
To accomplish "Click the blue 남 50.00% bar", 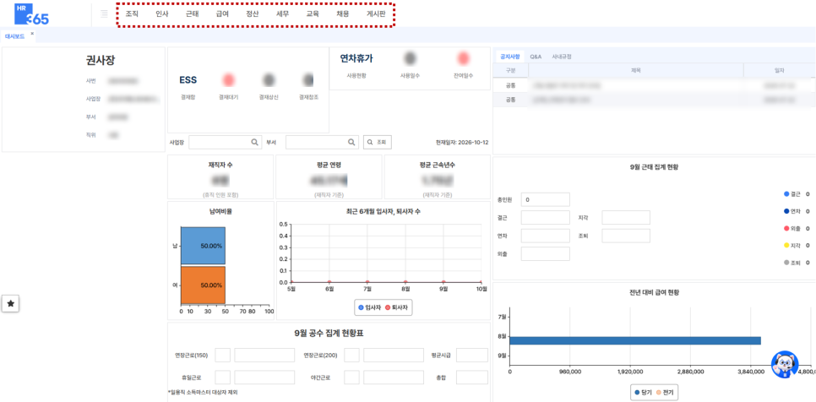I will click(203, 246).
